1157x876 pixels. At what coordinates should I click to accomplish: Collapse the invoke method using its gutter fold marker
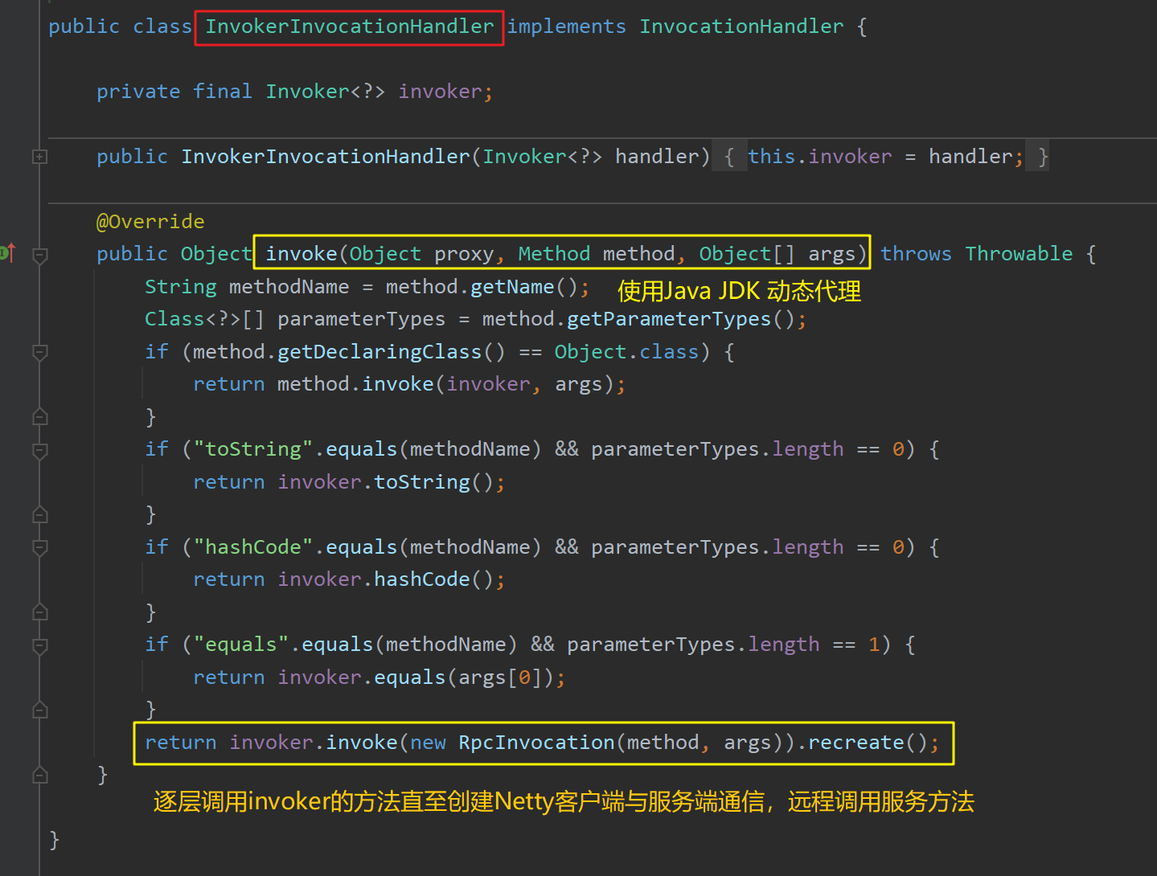[39, 255]
